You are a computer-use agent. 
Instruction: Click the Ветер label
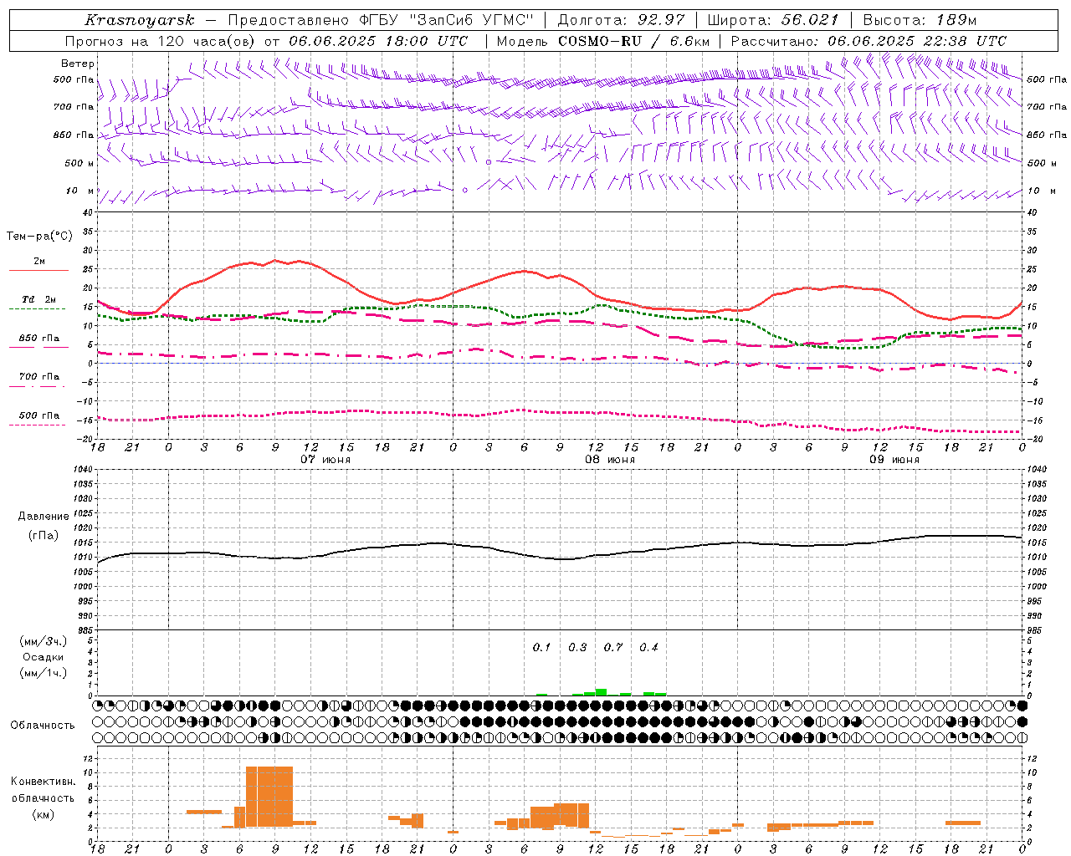pyautogui.click(x=78, y=64)
